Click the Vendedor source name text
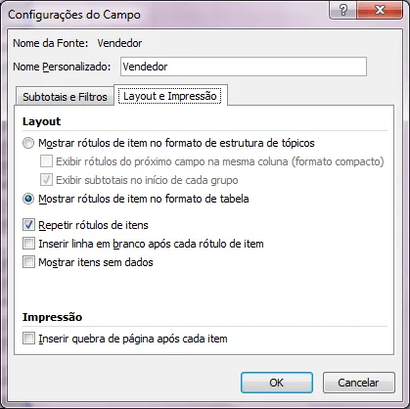The width and height of the screenshot is (410, 409). coord(119,43)
